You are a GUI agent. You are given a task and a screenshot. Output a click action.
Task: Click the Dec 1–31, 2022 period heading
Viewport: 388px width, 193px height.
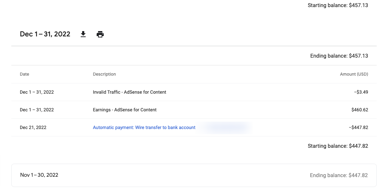45,34
